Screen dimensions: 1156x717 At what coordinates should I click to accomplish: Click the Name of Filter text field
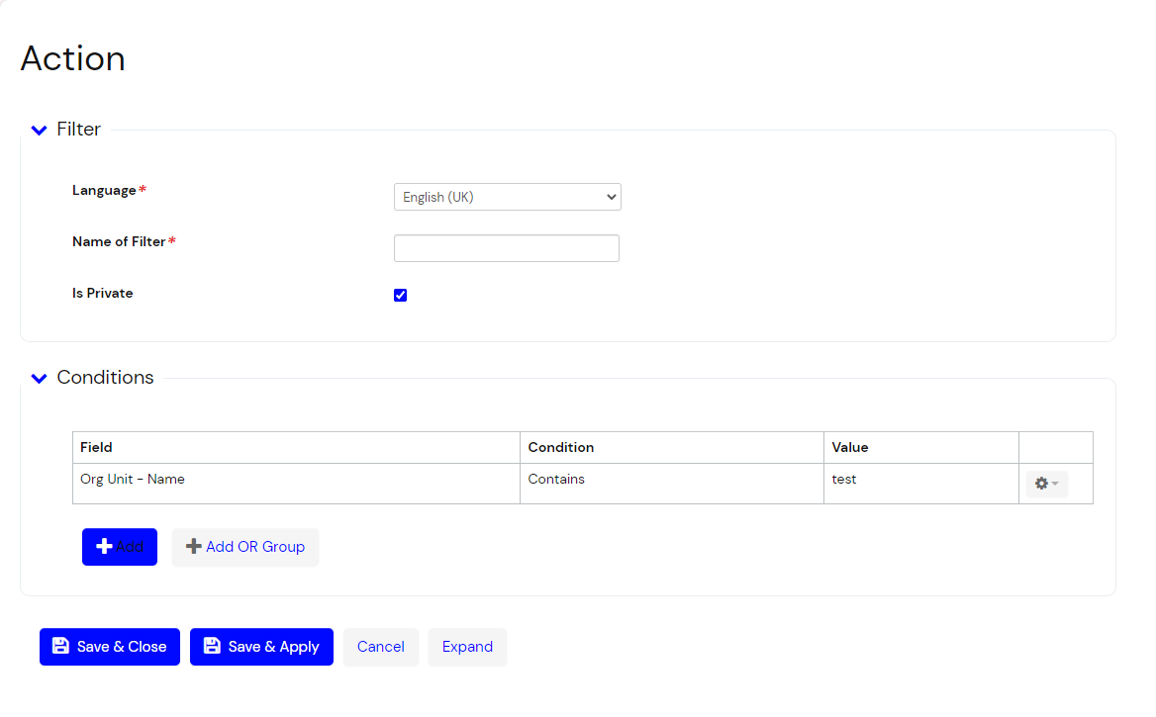[x=507, y=248]
